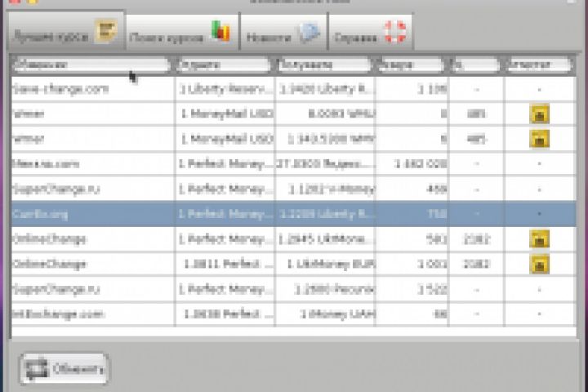Select the save-change.com row

[x=294, y=89]
